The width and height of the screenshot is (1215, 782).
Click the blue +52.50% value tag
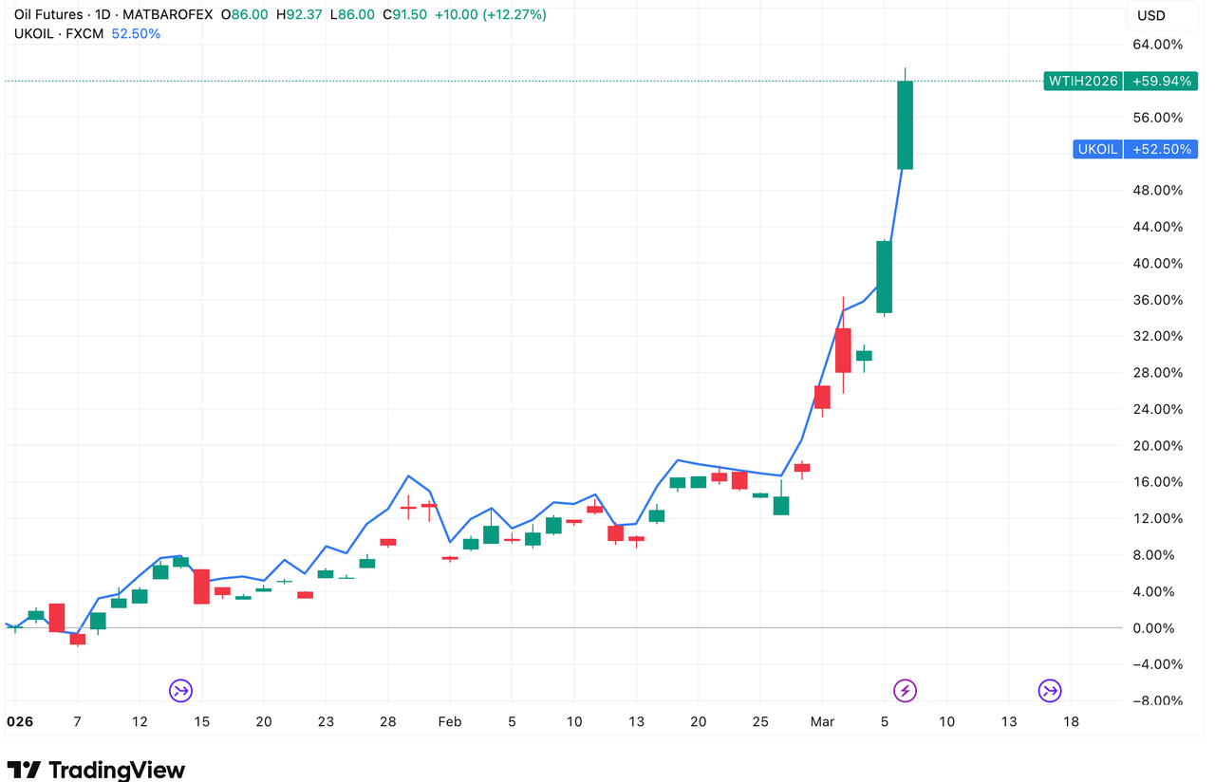click(x=1160, y=149)
